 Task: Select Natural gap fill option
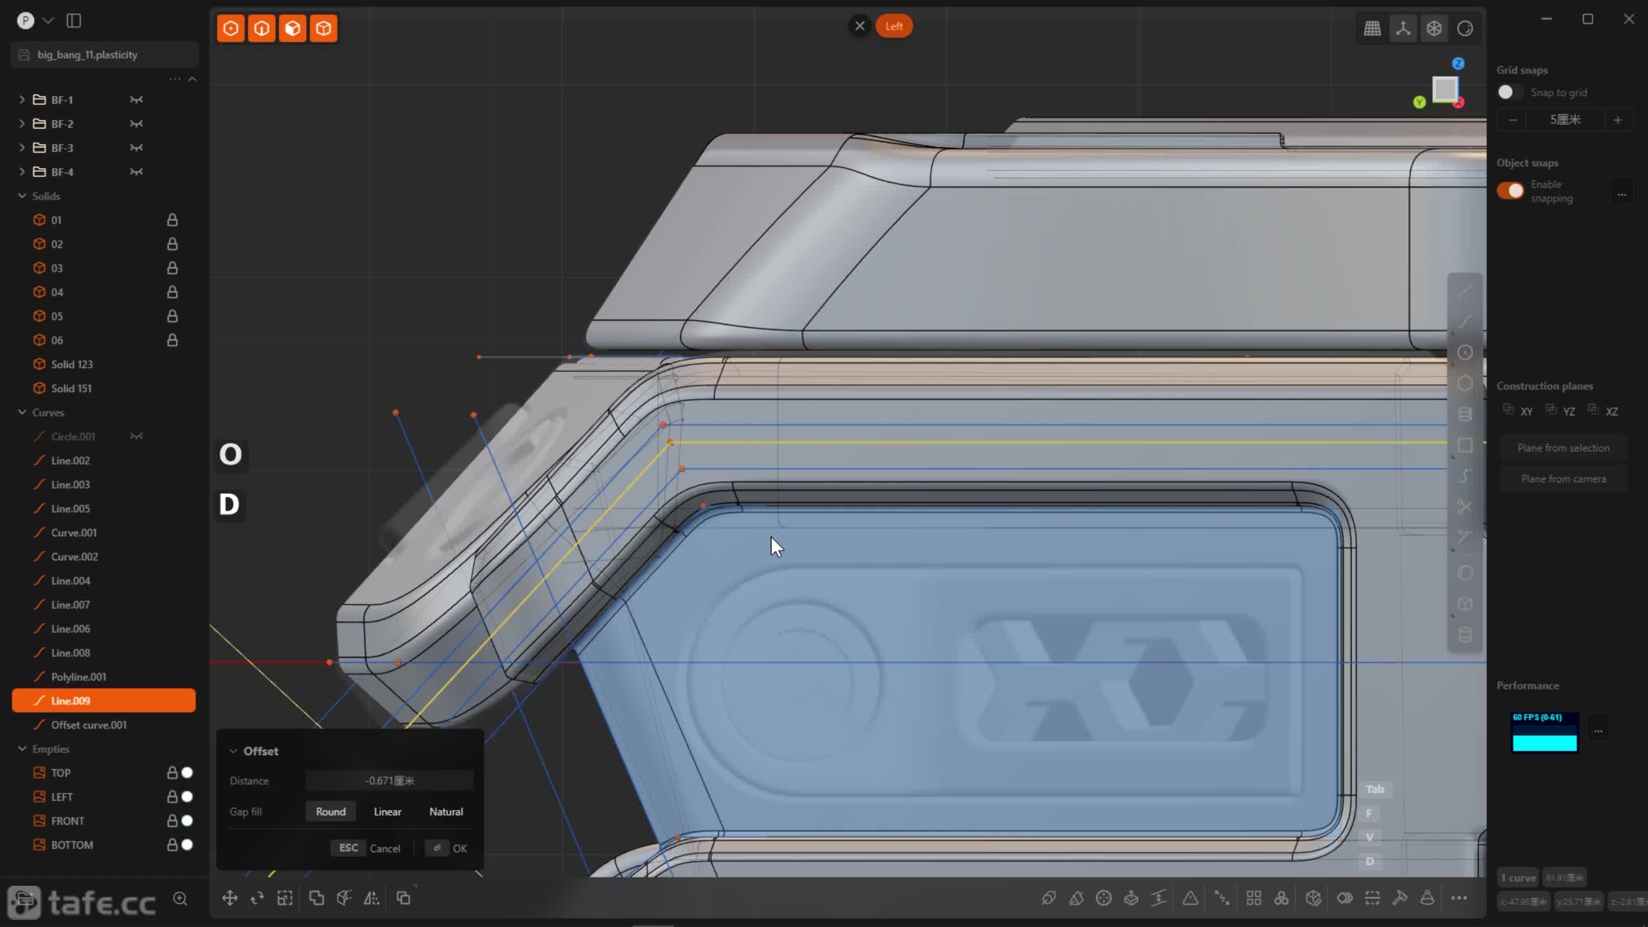pyautogui.click(x=445, y=812)
